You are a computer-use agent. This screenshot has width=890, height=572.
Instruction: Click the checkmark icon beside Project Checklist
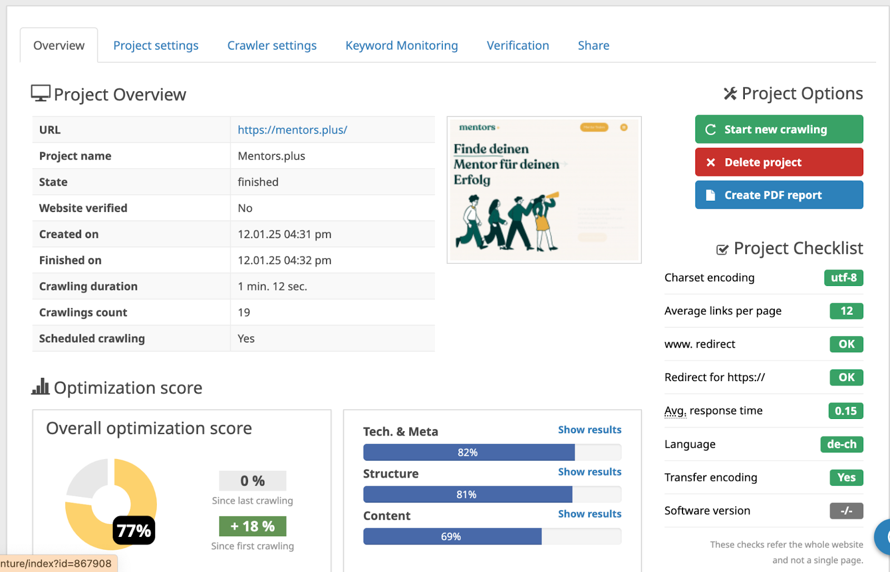722,250
